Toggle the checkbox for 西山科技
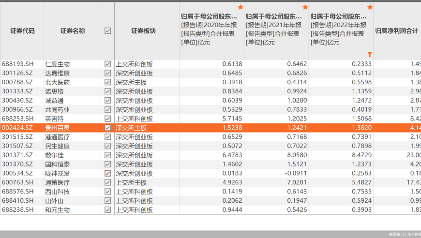 [107, 192]
